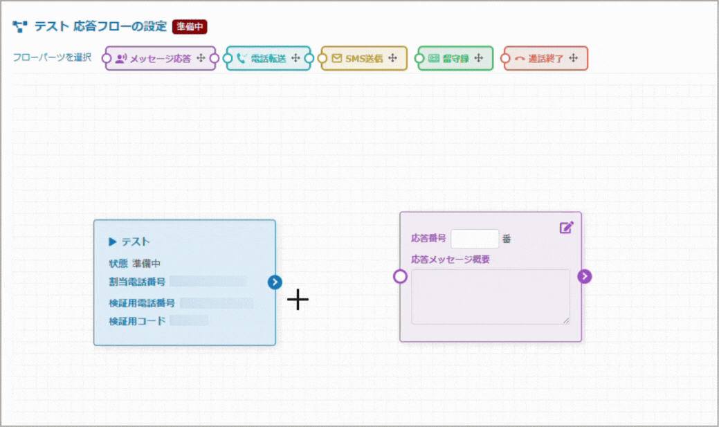Viewport: 719px width, 427px height.
Task: Click the left connector circle of 電話転送
Action: (x=228, y=58)
